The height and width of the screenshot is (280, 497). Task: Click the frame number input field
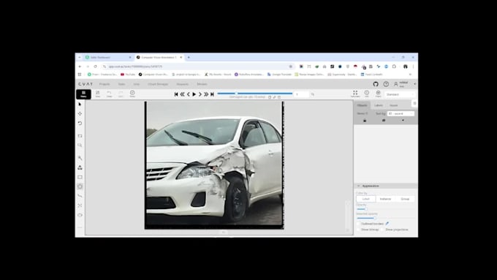(301, 94)
